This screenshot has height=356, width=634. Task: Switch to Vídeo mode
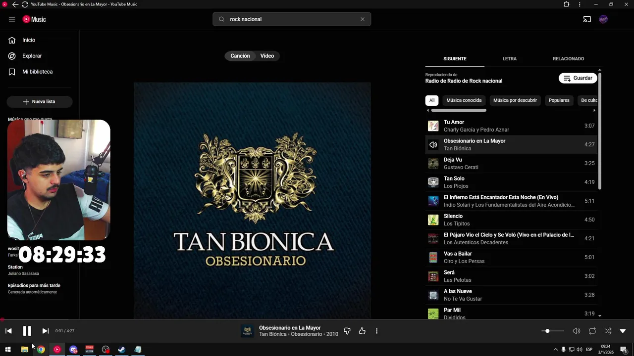click(267, 56)
